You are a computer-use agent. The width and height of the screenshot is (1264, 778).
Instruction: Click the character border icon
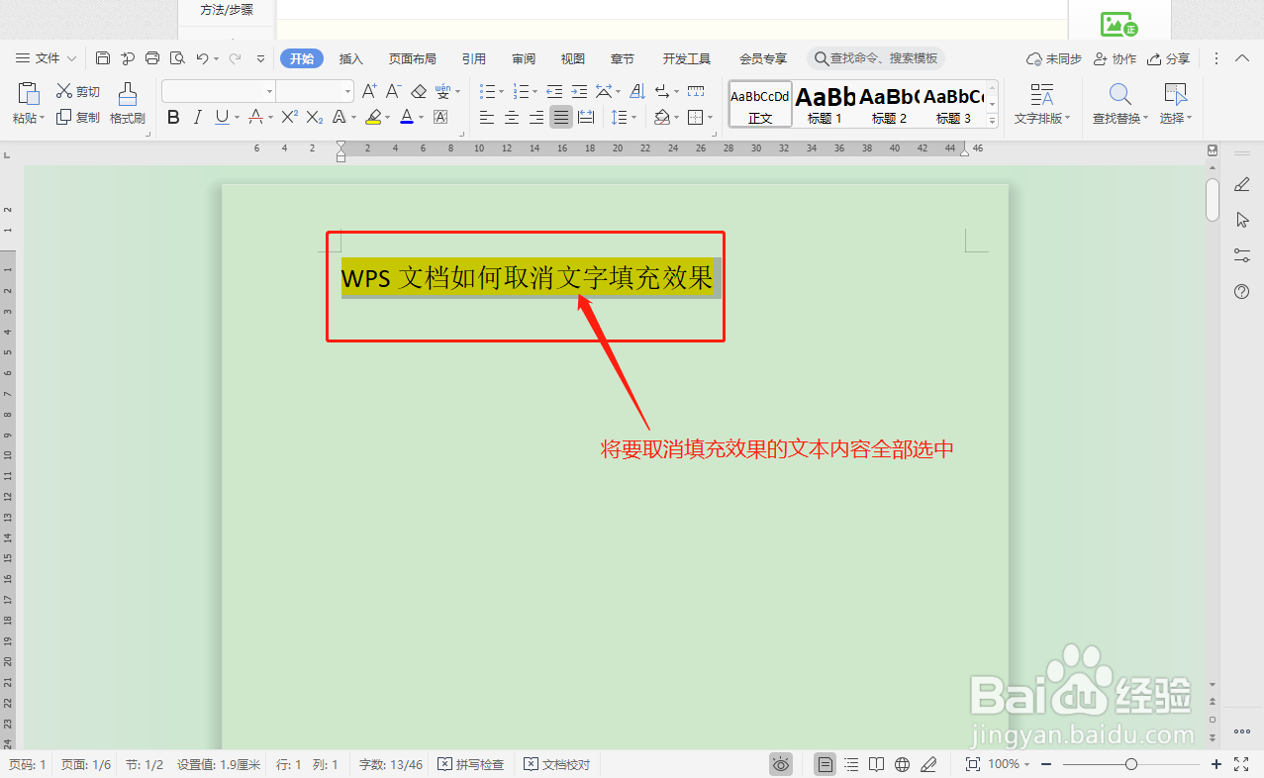coord(440,117)
